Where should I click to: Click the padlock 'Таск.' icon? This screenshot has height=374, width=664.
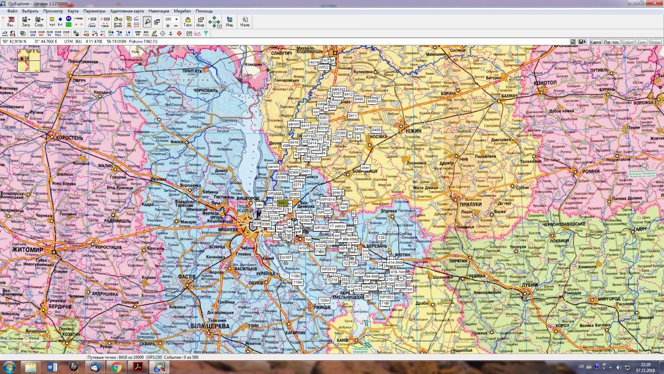pos(188,22)
